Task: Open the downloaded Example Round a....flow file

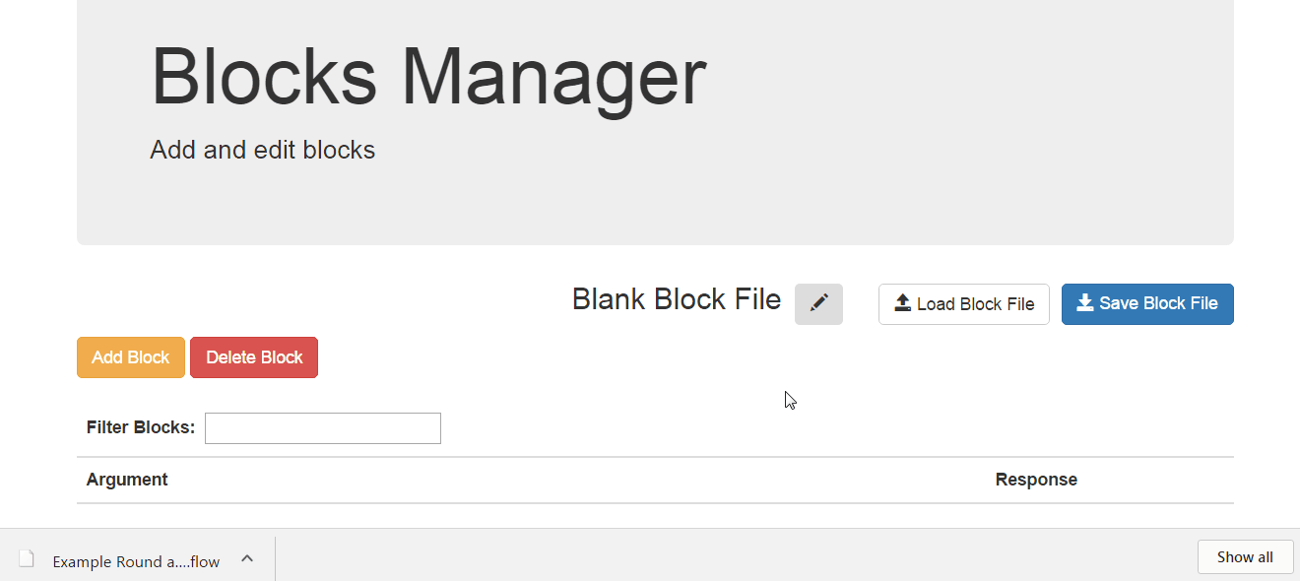Action: [x=136, y=561]
